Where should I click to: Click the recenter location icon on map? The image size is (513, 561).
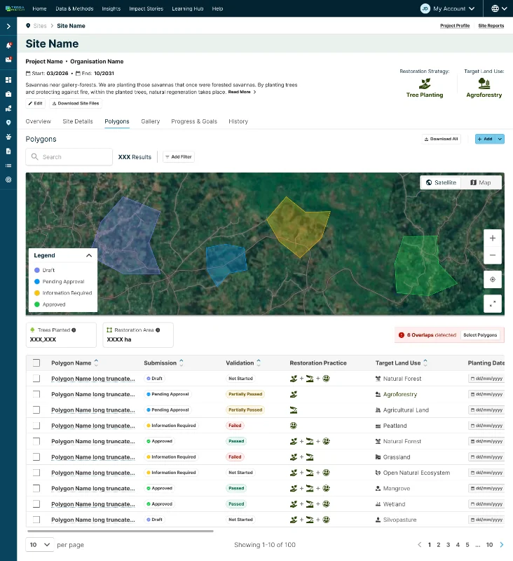[492, 279]
